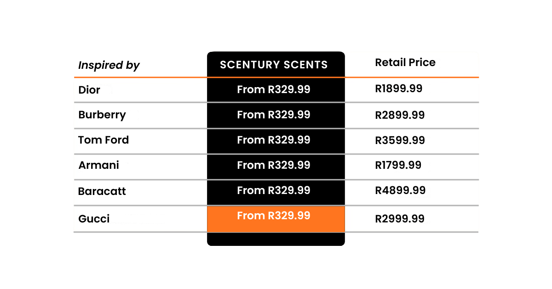Click Scentury price in the Dior row

click(274, 89)
